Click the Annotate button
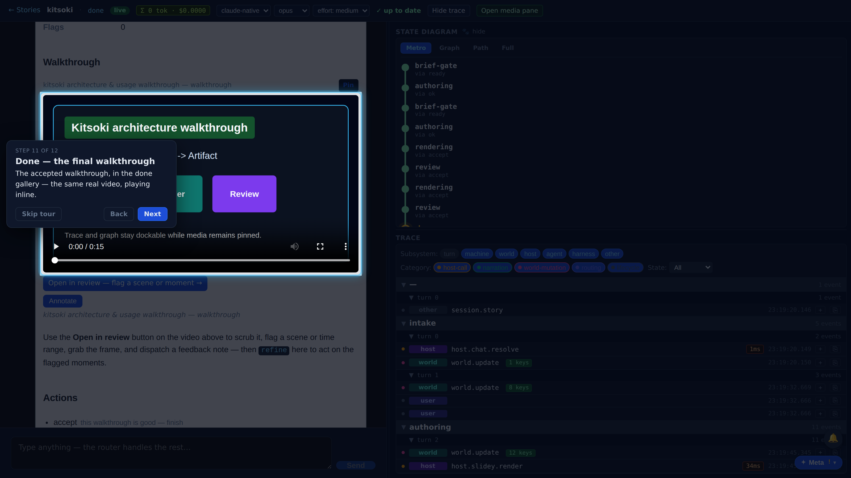The height and width of the screenshot is (478, 851). pos(62,301)
